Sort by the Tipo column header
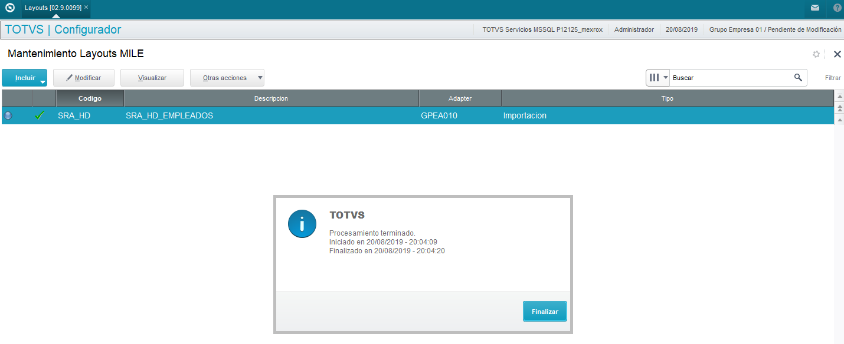844x344 pixels. pos(668,98)
